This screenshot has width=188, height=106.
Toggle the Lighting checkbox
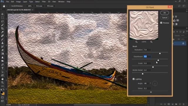[x=134, y=79]
